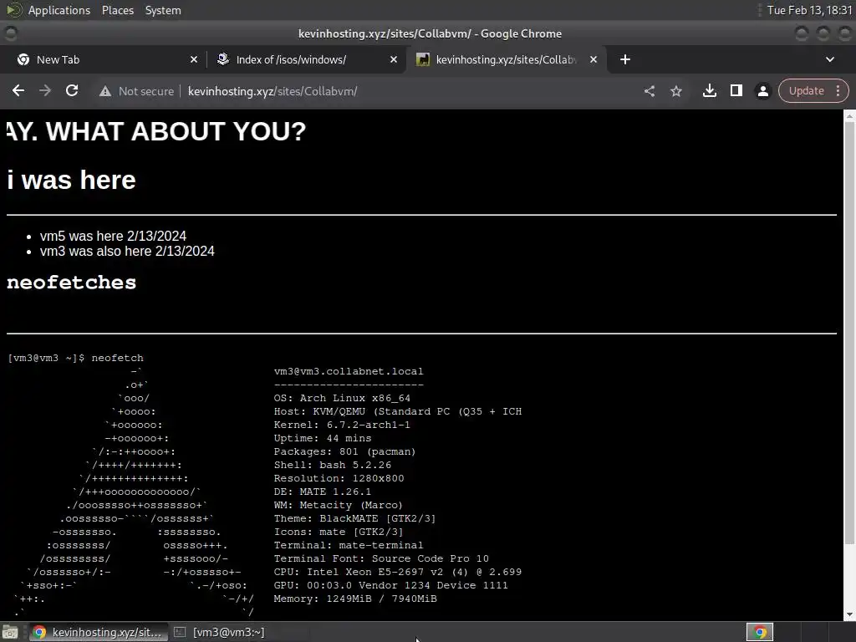Image resolution: width=856 pixels, height=642 pixels.
Task: Click 'Icons: mate [GTK2/3]' line
Action: (338, 532)
